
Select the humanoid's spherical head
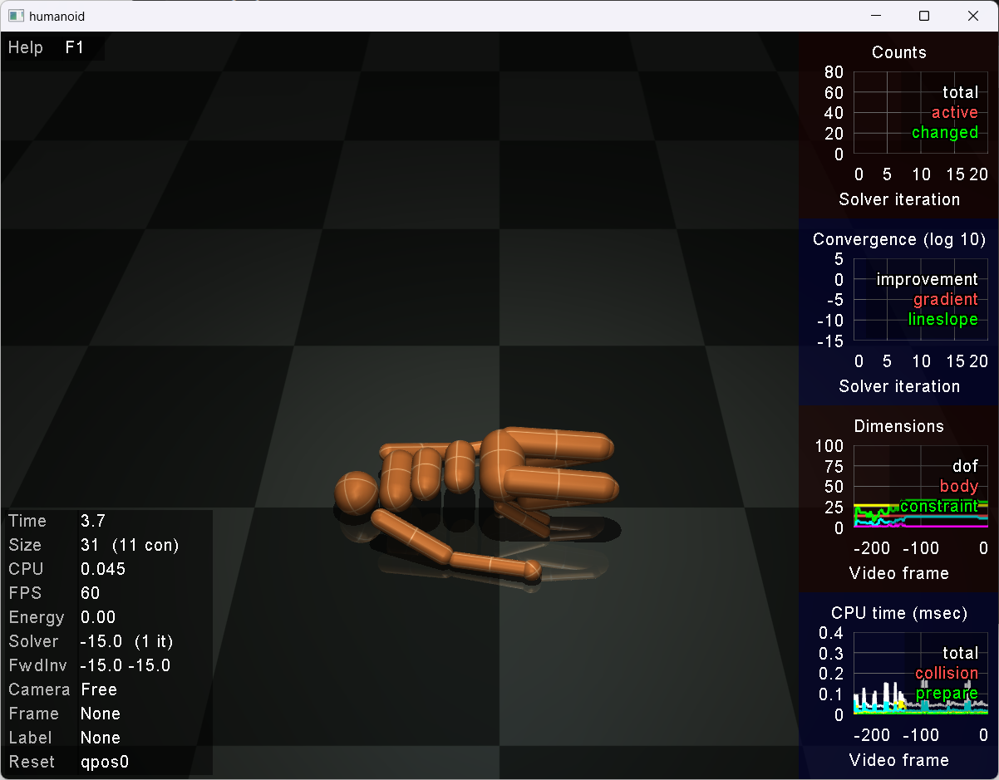[x=357, y=493]
